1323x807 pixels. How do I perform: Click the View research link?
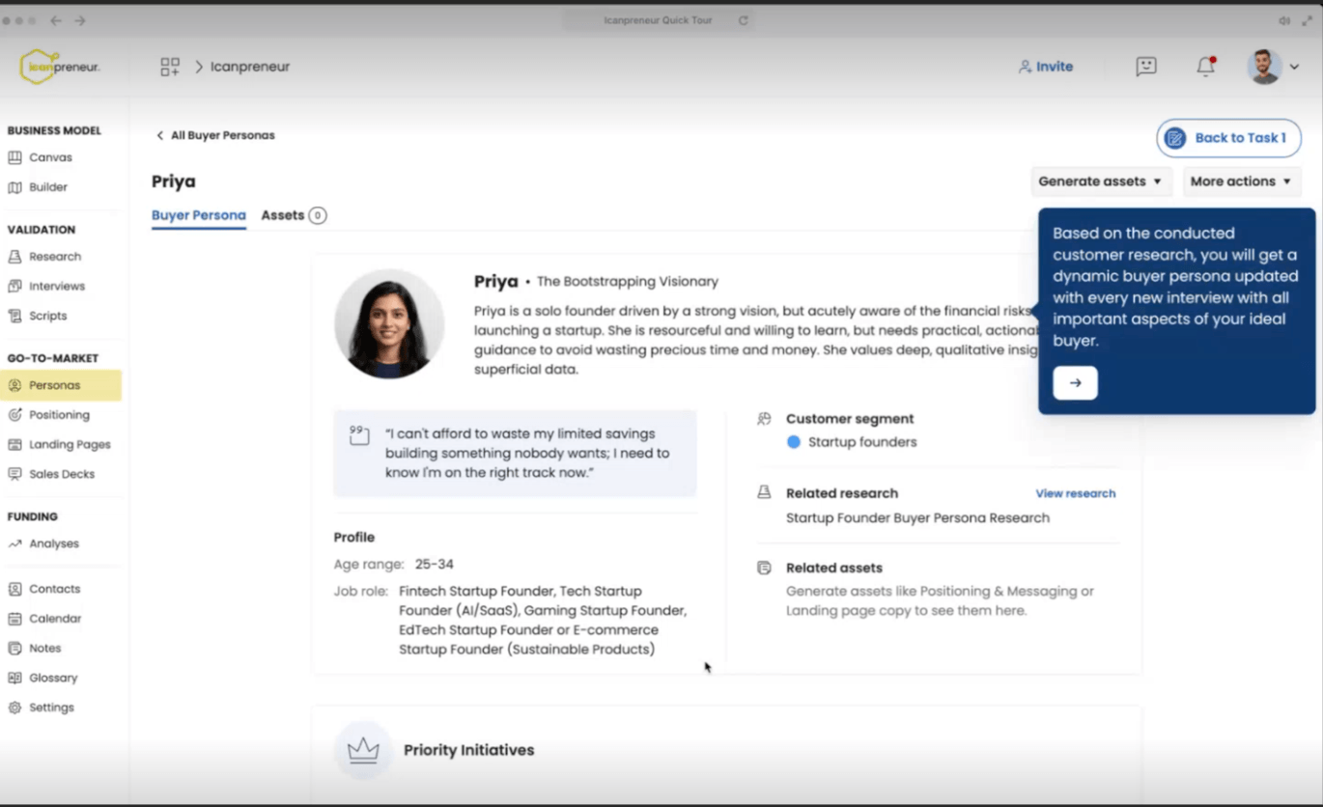tap(1075, 493)
